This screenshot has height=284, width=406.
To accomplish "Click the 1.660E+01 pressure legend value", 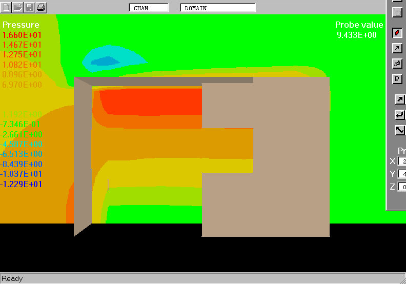I will pyautogui.click(x=22, y=35).
